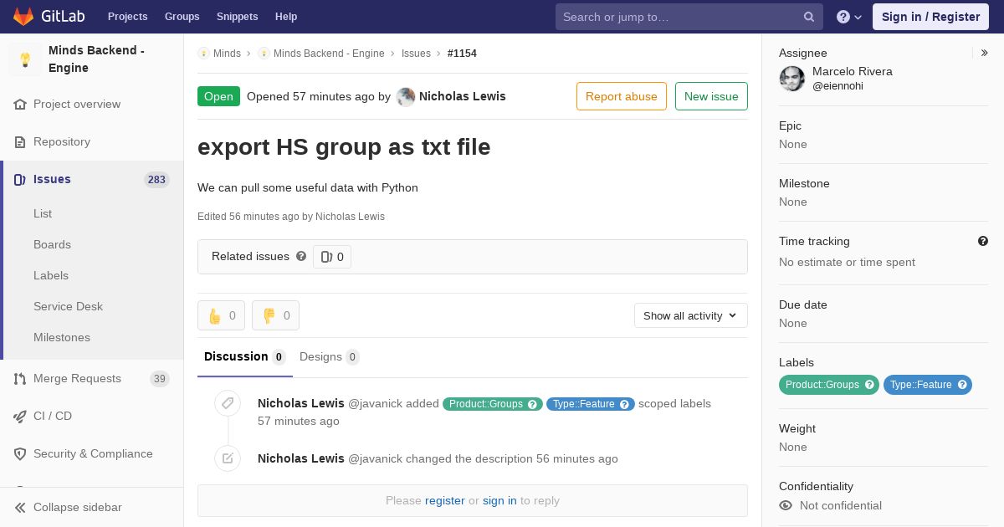
Task: Click Minds lightbulb icon in breadcrumb
Action: (203, 54)
